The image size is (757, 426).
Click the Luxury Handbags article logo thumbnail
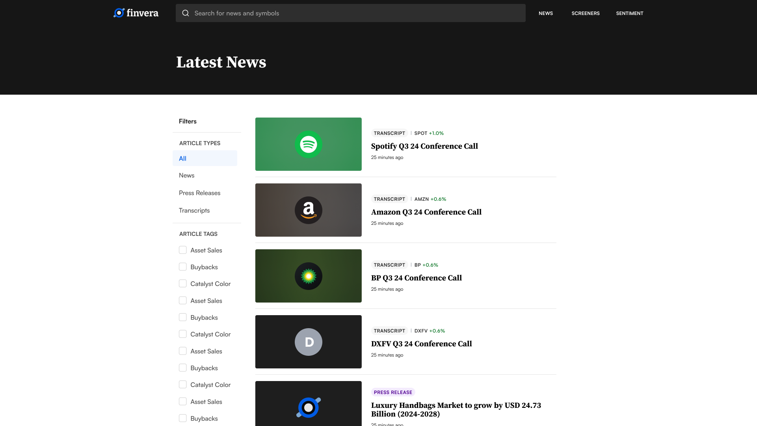(308, 407)
